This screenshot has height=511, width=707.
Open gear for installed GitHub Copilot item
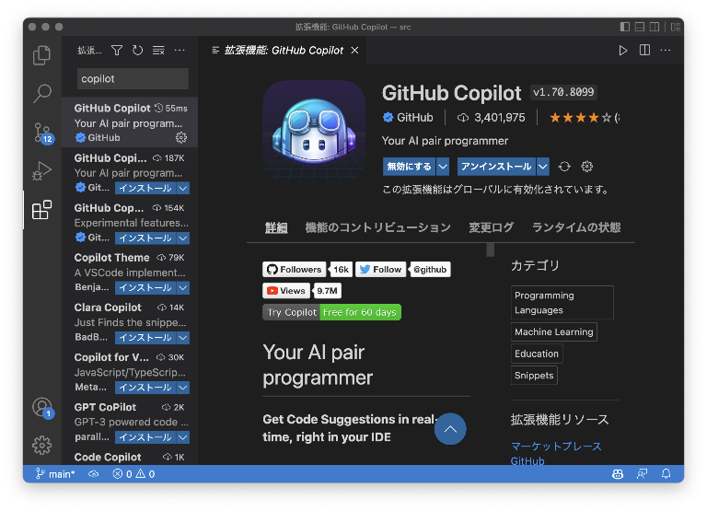181,137
